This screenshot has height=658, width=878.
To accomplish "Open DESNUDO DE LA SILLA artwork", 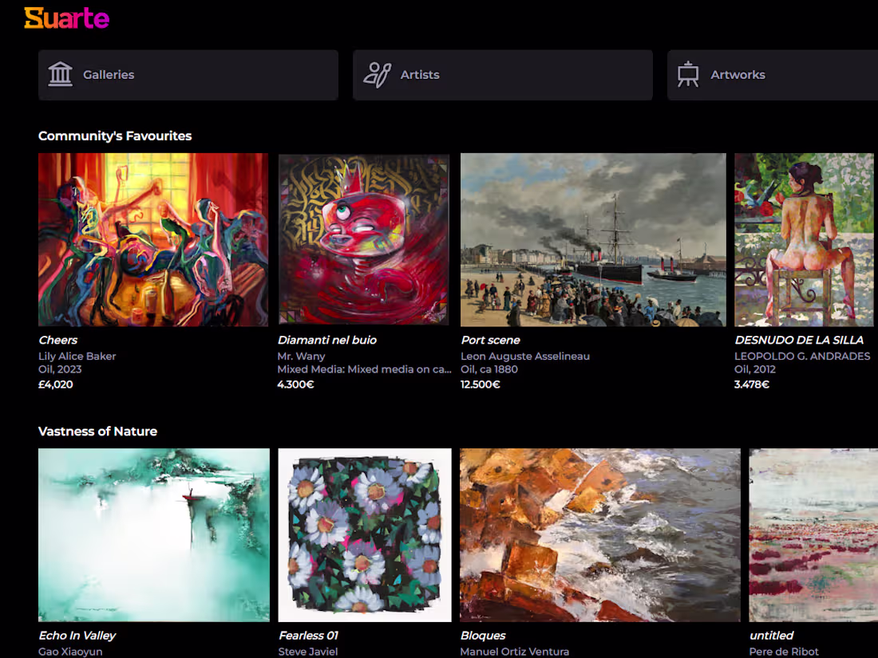I will [x=800, y=340].
